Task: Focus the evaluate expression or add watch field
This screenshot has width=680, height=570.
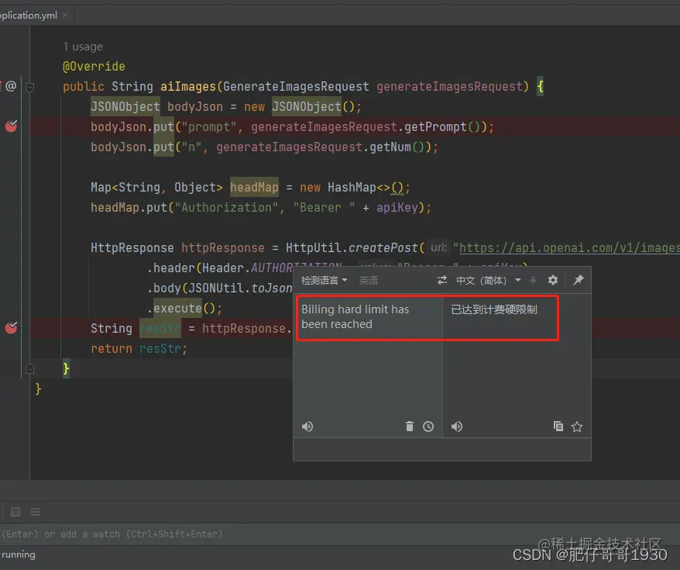Action: point(340,534)
